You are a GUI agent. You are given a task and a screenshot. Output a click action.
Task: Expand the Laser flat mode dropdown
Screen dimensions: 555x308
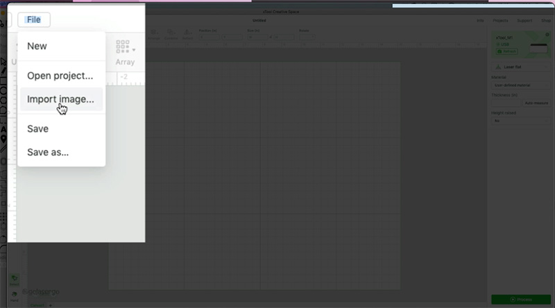520,67
